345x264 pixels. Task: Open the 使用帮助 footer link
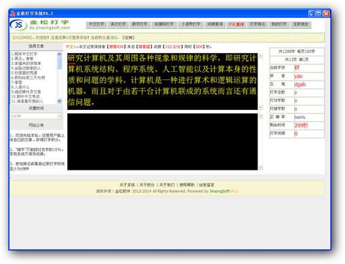click(x=187, y=185)
